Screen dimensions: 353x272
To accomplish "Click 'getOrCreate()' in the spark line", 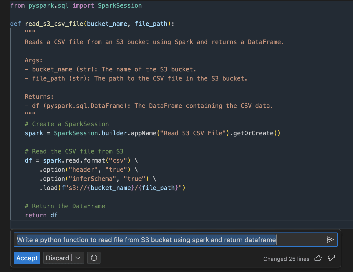I will (x=257, y=133).
